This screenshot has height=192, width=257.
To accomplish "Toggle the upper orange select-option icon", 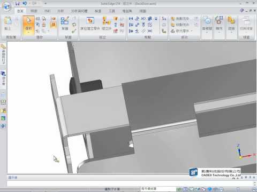I will point(53,19).
